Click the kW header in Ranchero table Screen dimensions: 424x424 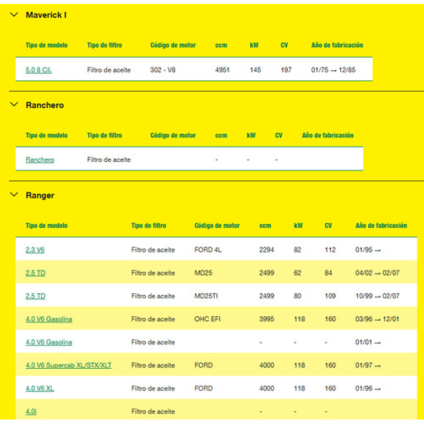click(x=251, y=136)
